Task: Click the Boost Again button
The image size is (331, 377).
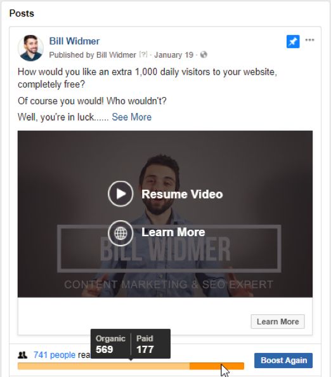Action: (x=283, y=360)
